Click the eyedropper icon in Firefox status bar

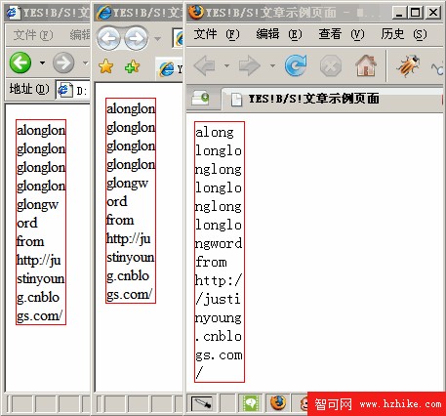click(x=202, y=403)
